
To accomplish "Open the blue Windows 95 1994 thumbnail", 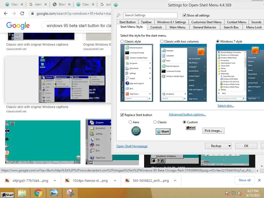I will (x=72, y=79).
